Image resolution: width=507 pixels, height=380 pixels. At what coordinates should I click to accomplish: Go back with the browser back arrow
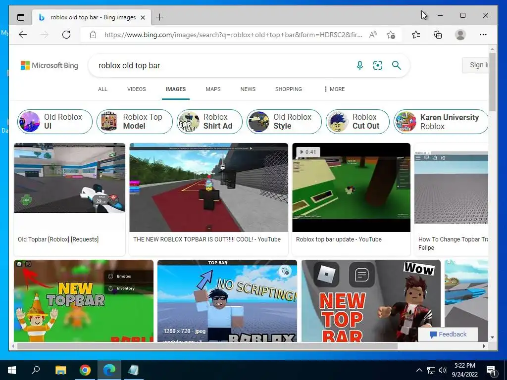[23, 35]
